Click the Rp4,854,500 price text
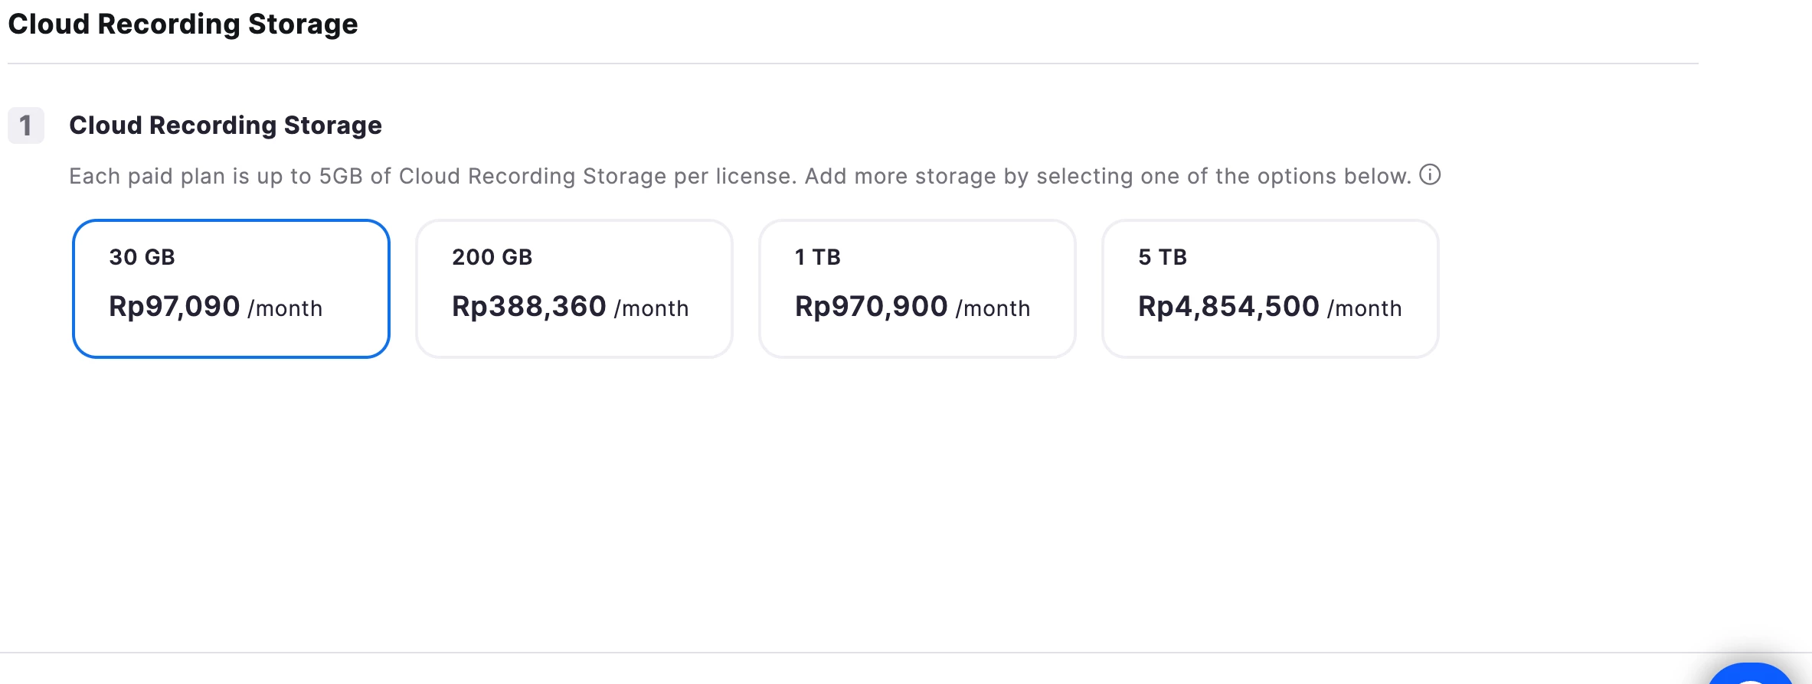 coord(1228,307)
